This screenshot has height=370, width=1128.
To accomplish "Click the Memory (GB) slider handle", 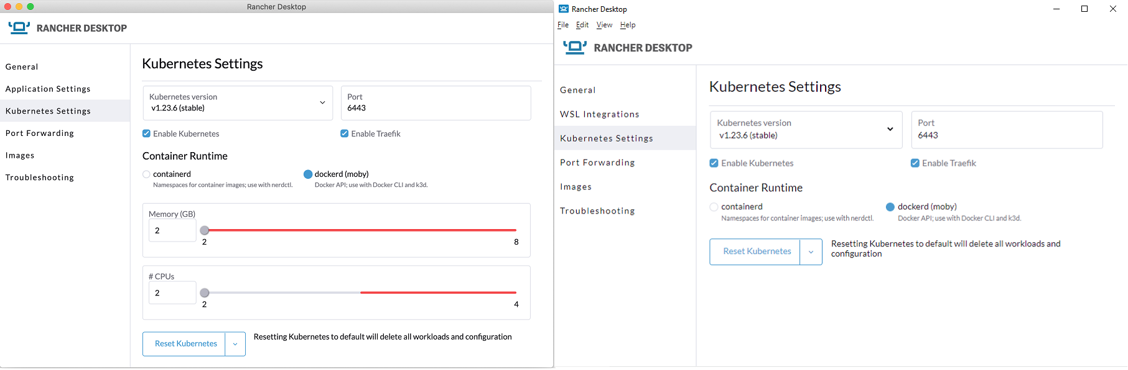I will [x=204, y=230].
